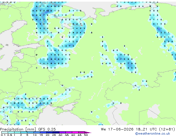176x136 pixels.
Task: Click the legend label '0.1'
Action: pos(3,135)
